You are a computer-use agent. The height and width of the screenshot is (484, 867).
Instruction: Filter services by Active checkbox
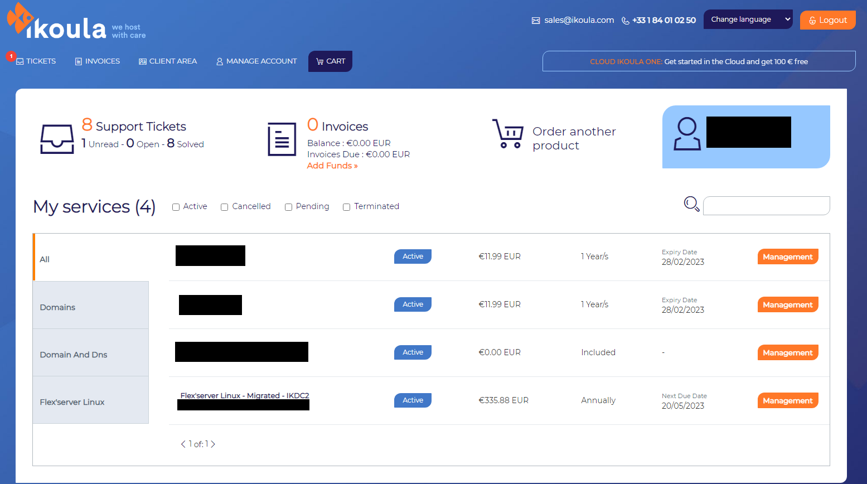coord(176,207)
